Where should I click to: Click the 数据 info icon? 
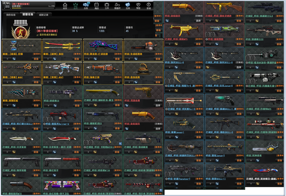149,6
